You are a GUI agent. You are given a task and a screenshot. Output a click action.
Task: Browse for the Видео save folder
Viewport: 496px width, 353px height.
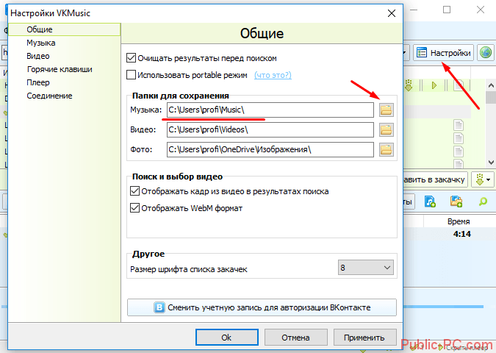coord(387,130)
